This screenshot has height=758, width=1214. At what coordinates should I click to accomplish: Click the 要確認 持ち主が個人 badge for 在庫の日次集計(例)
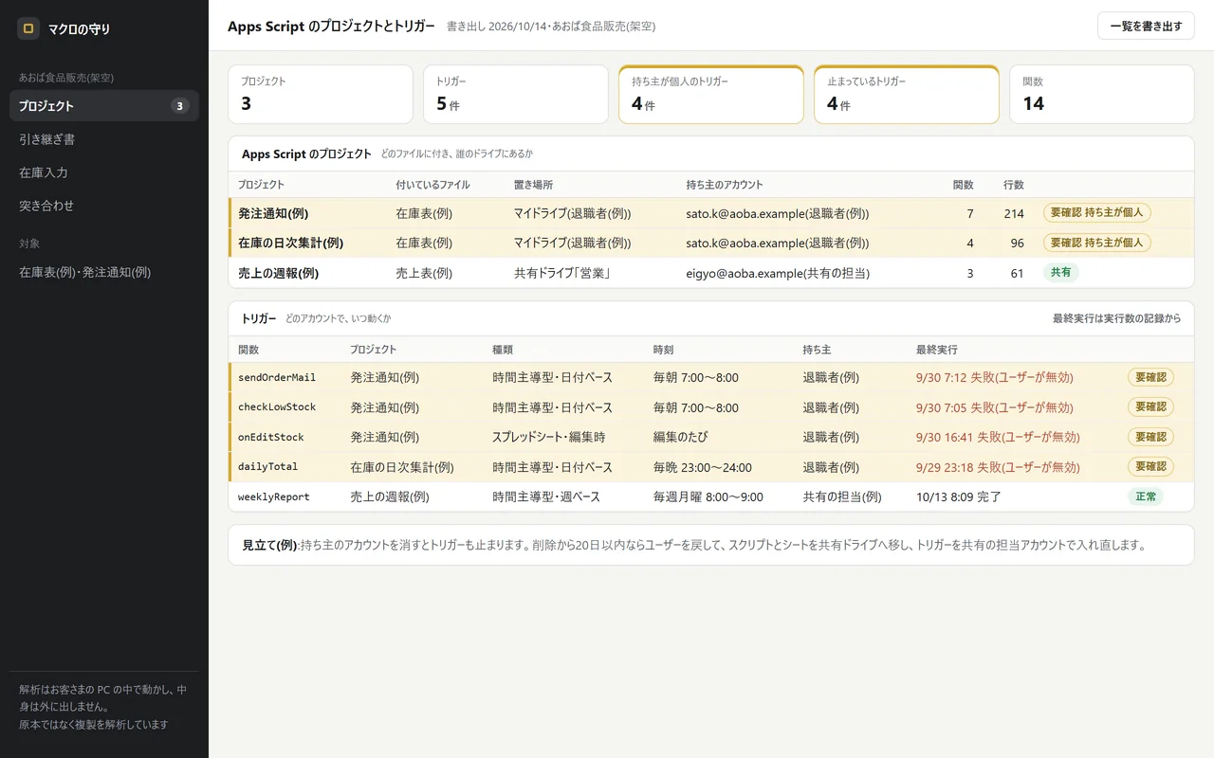click(1097, 243)
